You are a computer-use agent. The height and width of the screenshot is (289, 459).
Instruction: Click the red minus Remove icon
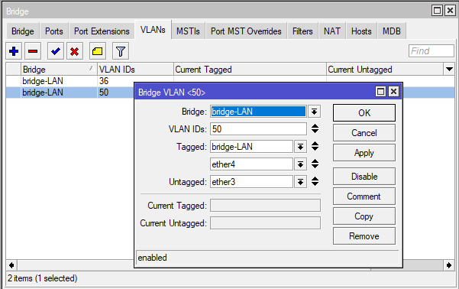click(33, 51)
